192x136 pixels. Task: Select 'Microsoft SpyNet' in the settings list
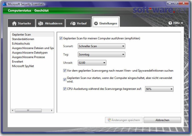32,66
